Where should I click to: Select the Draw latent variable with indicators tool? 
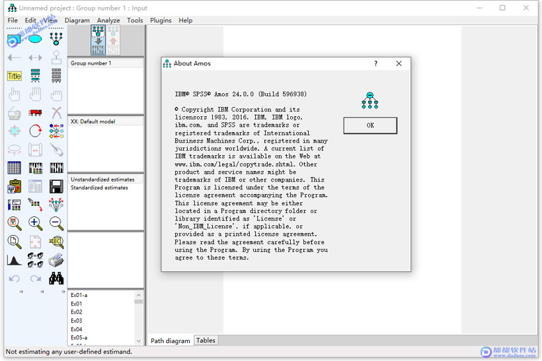click(56, 39)
